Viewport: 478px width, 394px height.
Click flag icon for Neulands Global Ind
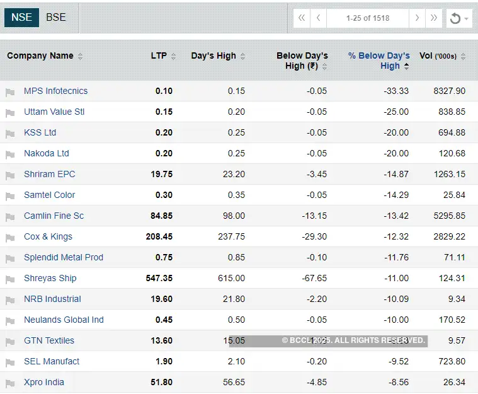point(10,320)
